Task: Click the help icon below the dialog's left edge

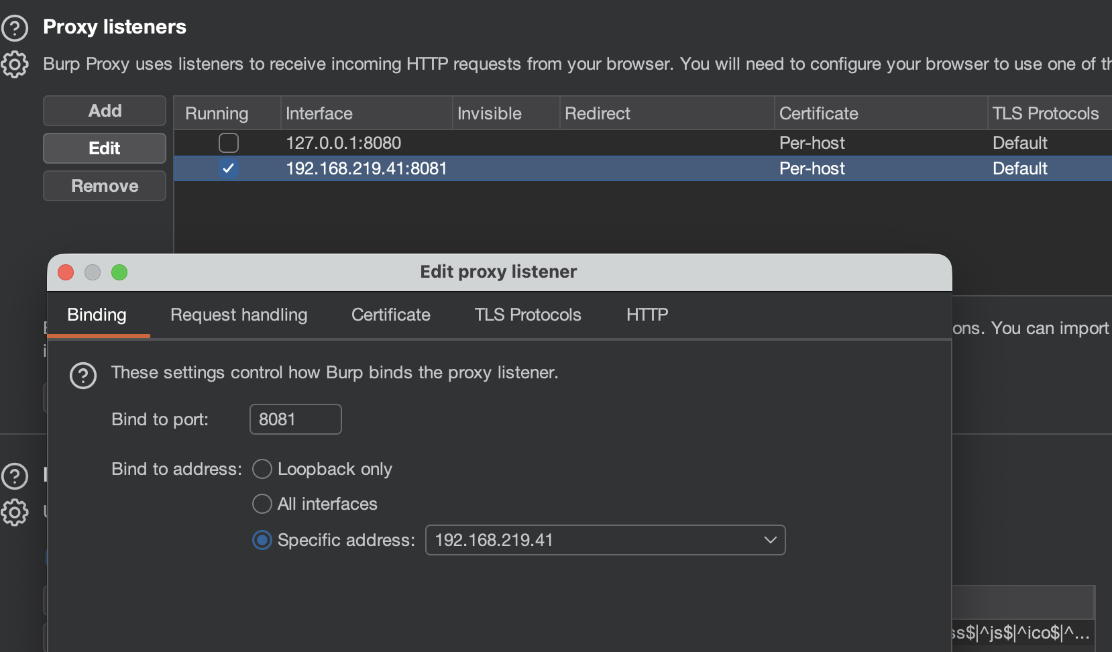Action: (x=15, y=476)
